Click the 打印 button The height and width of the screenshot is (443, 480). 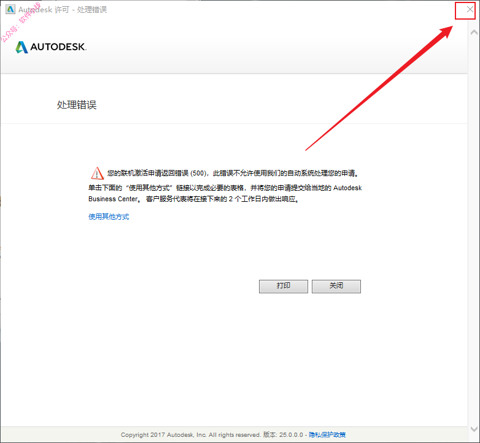pos(283,286)
